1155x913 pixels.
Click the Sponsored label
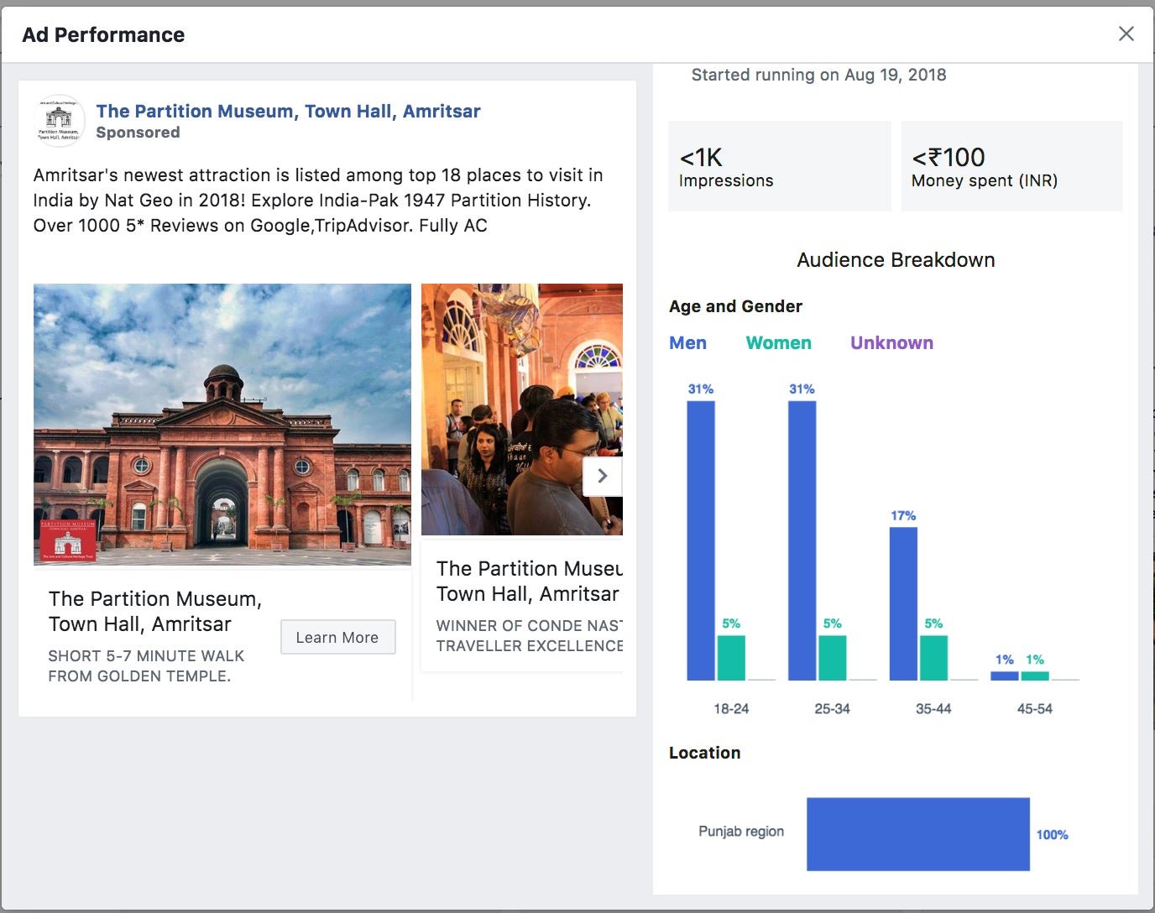click(x=138, y=133)
